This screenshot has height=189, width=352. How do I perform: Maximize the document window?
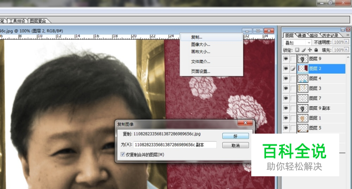click(258, 31)
